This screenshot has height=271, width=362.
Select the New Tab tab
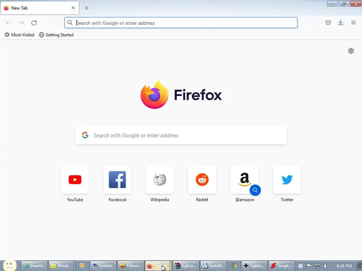pos(40,8)
